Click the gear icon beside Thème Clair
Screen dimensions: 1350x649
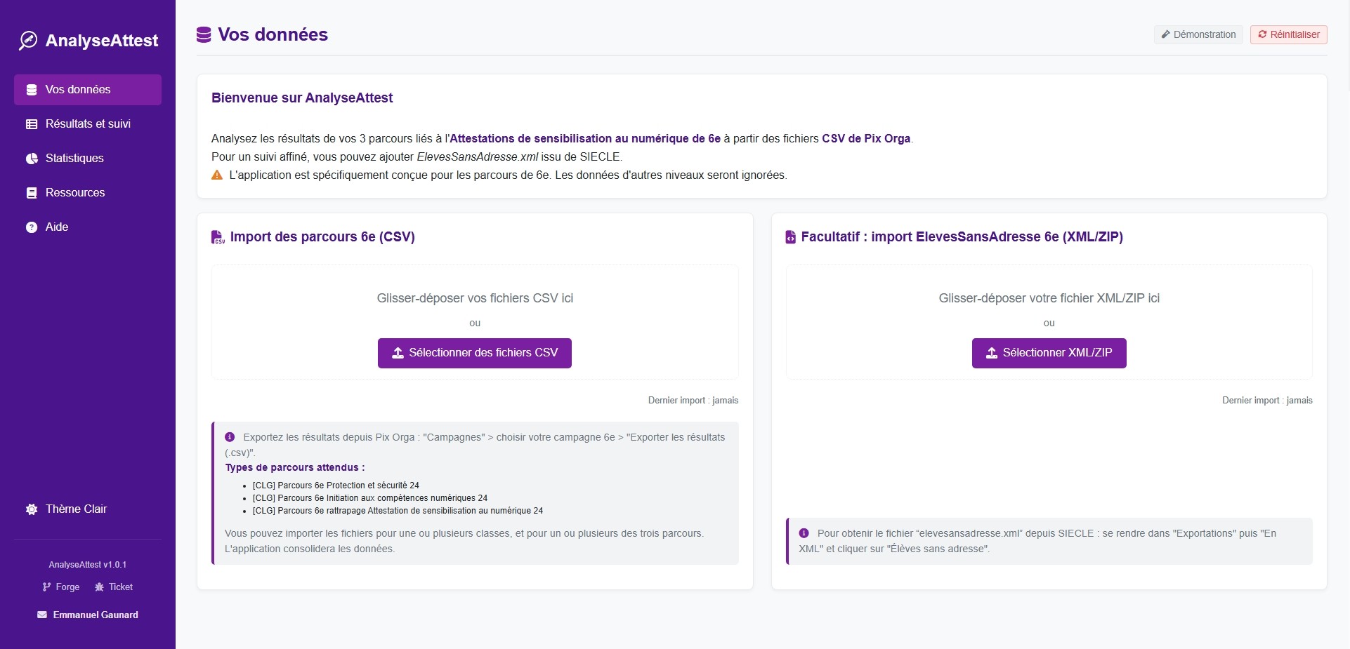pos(32,509)
